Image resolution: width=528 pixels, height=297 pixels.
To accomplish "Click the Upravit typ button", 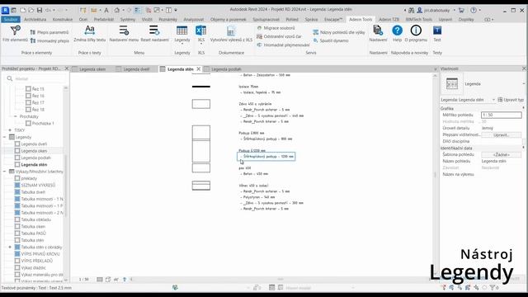I will (511, 100).
